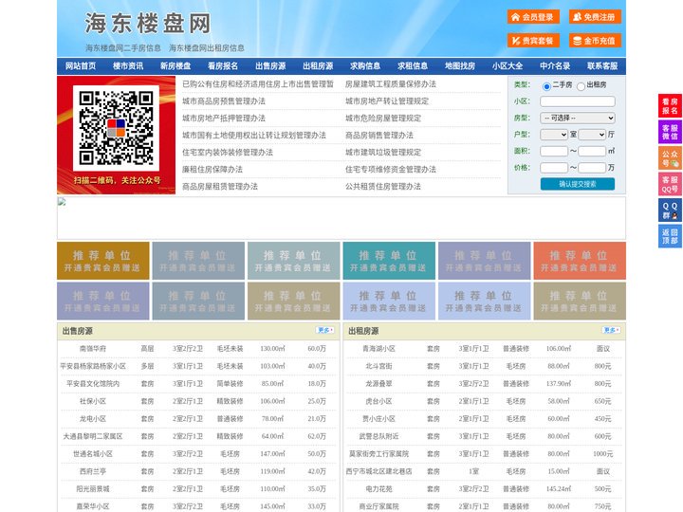Open the 南饶华府 sale listing
683x512 pixels.
93,349
